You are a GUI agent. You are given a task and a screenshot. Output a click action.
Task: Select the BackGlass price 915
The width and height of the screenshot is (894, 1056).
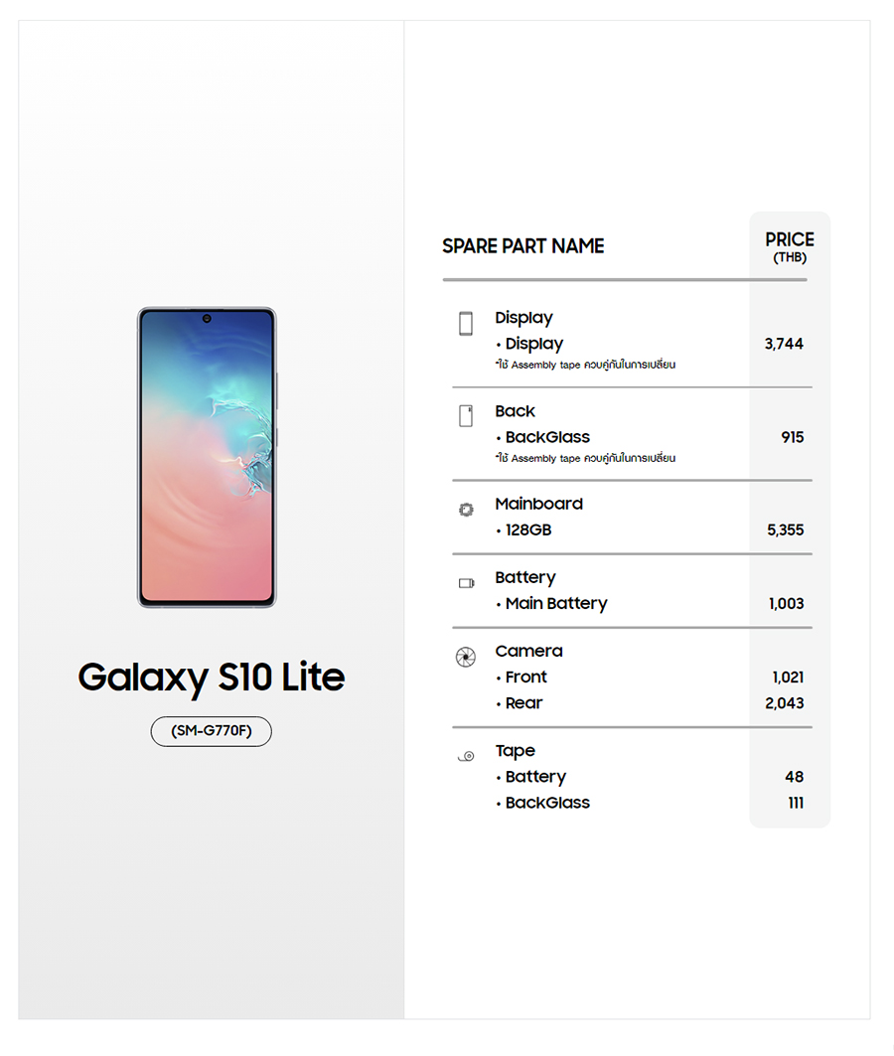(x=792, y=437)
